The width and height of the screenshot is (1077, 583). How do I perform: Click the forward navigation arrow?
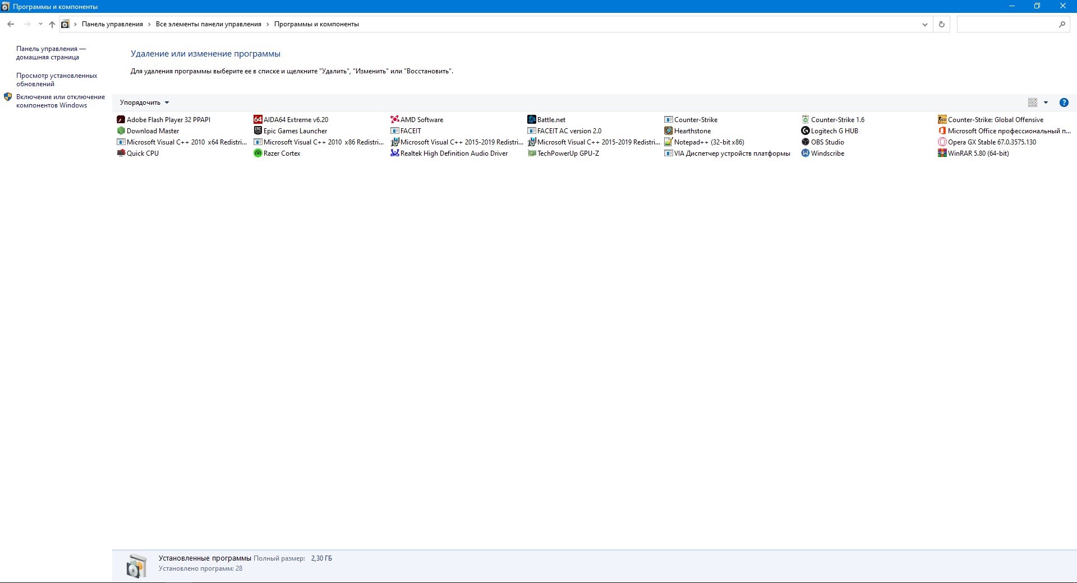click(x=27, y=24)
